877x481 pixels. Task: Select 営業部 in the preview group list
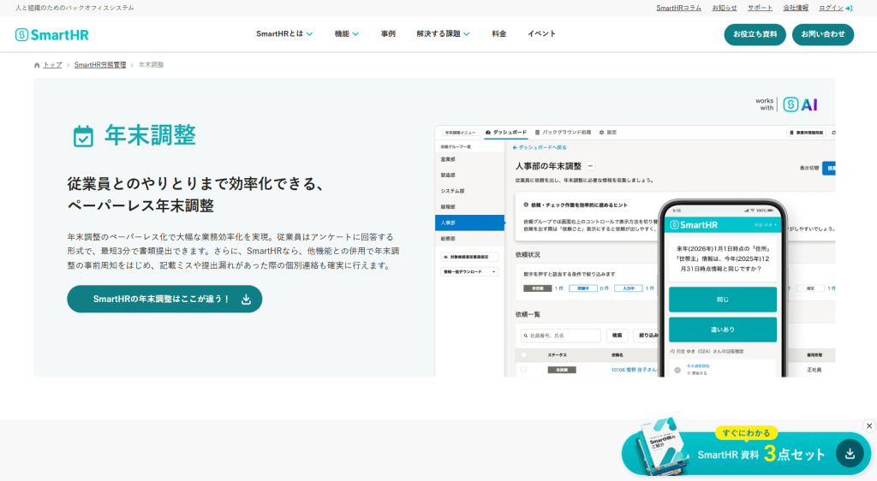pos(469,160)
